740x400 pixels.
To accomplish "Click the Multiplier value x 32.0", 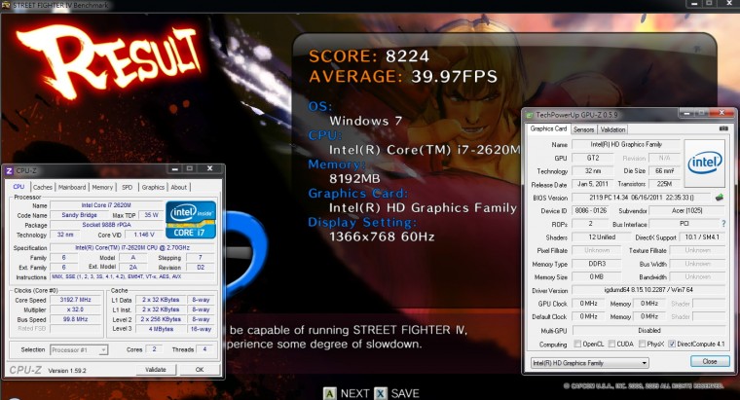I will (76, 309).
